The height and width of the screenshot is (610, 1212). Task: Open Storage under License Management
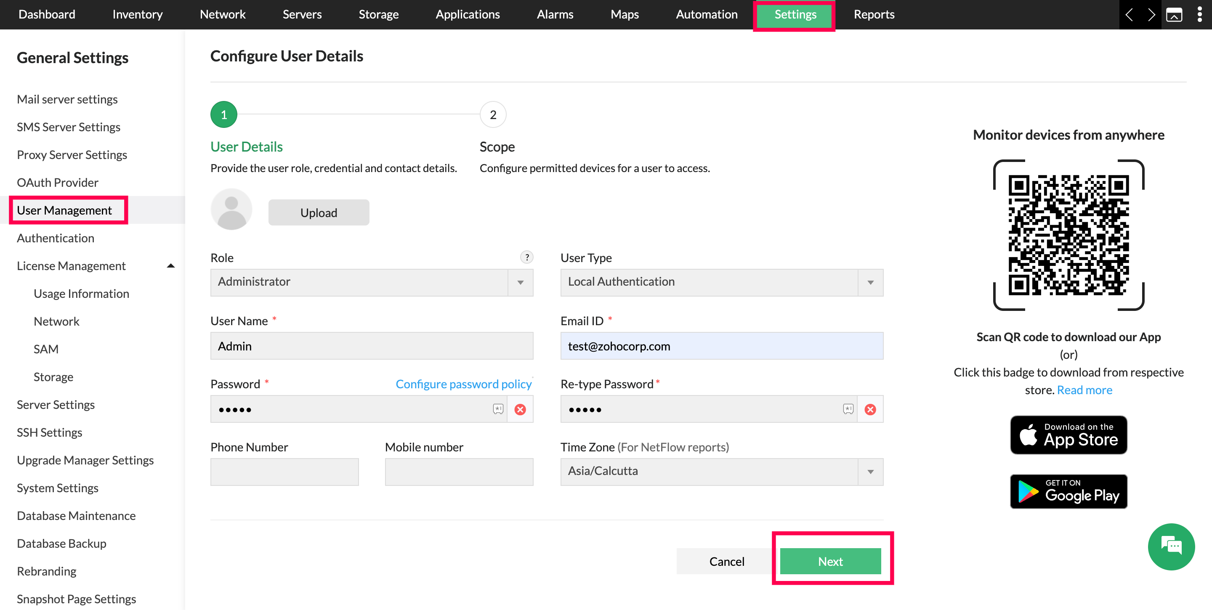[53, 377]
